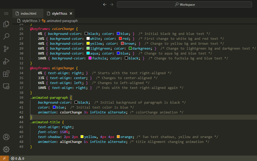Open .animated-paragraph breadcrumb symbol dropdown
This screenshot has width=257, height=161.
tap(62, 21)
